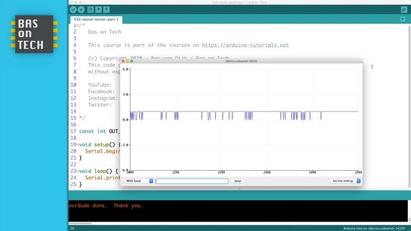
Task: Open the tab options dropdown arrow
Action: coord(403,19)
